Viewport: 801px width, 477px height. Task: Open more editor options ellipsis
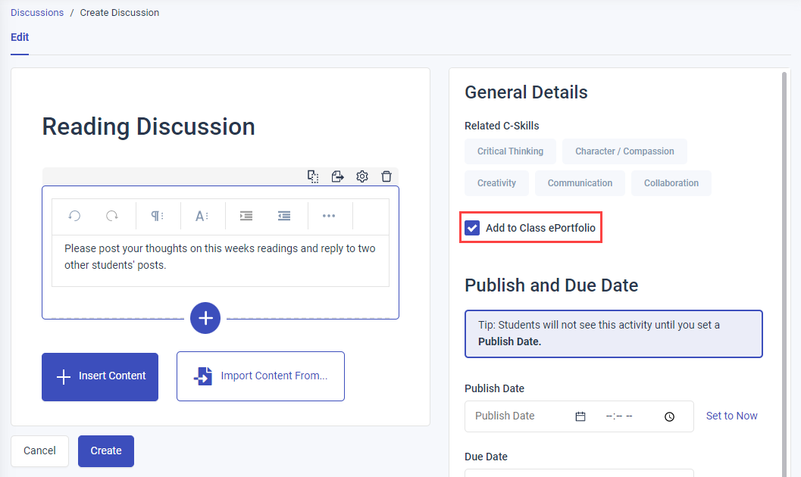[329, 216]
